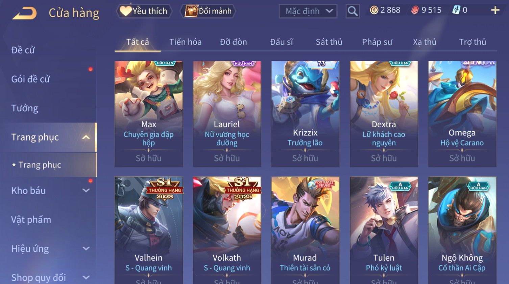Open Murad Thiên tài sân cỏ skin
The image size is (509, 284).
(305, 230)
